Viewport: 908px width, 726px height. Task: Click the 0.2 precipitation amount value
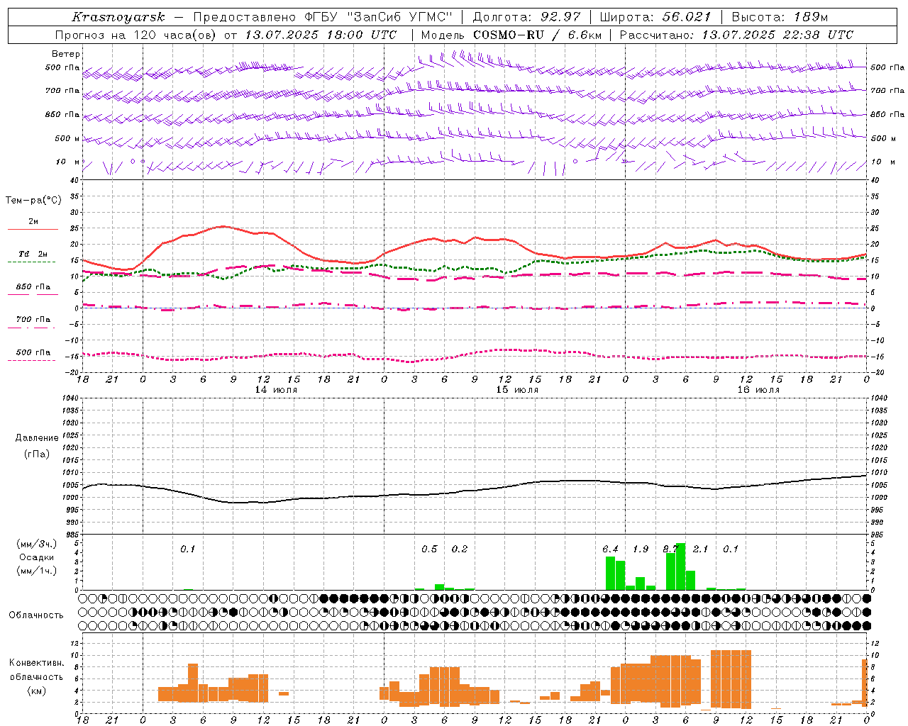(x=460, y=549)
